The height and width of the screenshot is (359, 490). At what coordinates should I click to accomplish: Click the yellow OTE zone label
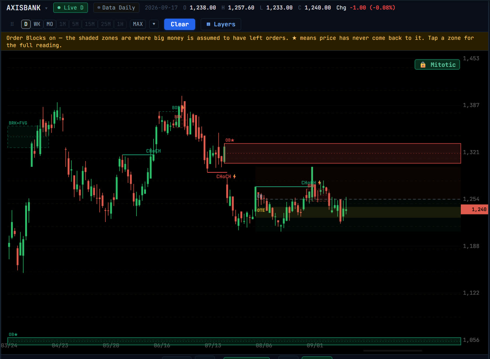pos(261,210)
